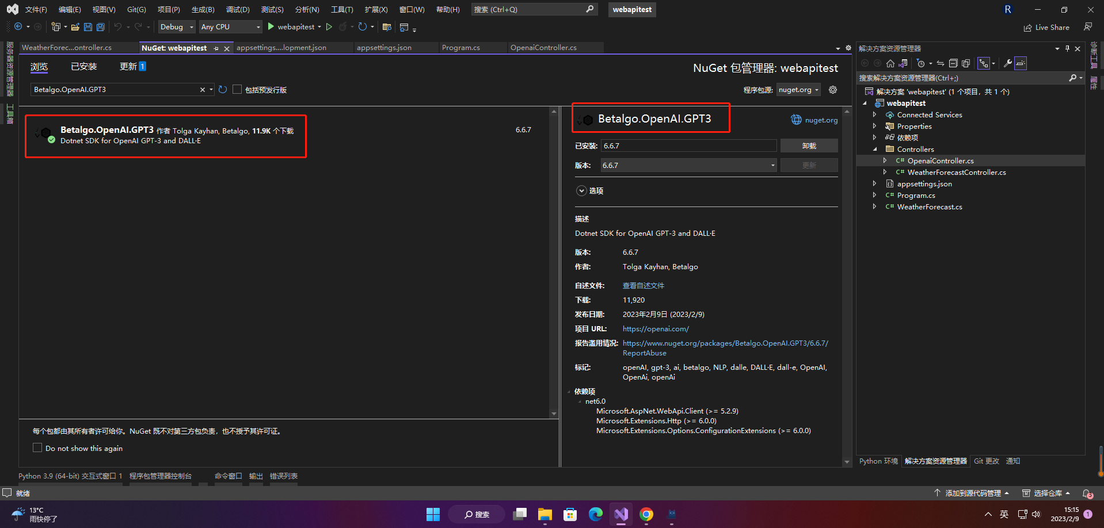Open File Explorer from the taskbar
The height and width of the screenshot is (528, 1104).
[545, 514]
